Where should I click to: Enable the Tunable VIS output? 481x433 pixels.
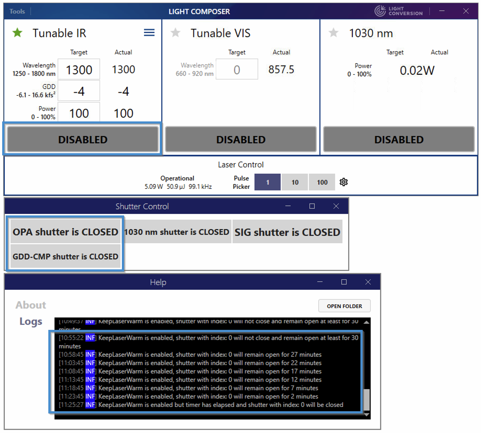241,140
